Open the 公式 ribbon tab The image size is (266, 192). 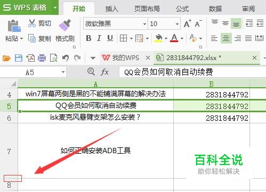coord(182,9)
